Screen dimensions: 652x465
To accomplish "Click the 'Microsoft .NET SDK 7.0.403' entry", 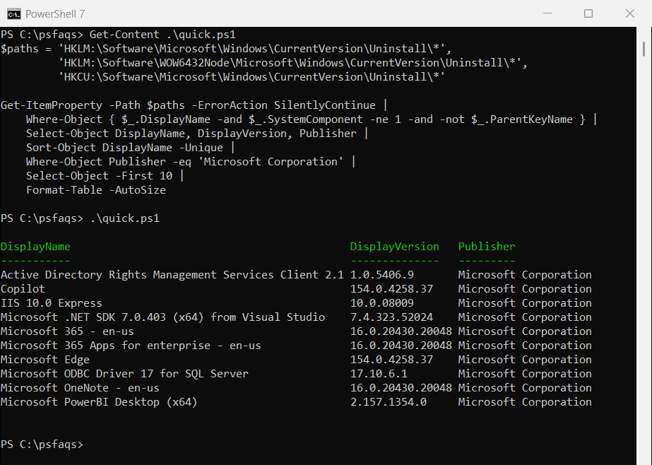I will [162, 317].
